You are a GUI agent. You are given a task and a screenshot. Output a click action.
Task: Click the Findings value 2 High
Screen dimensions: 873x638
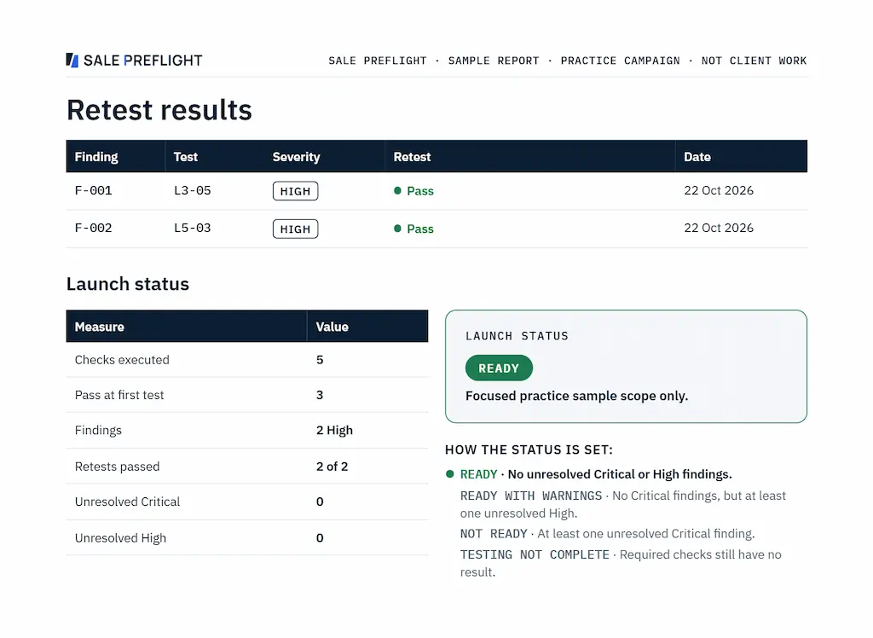point(334,430)
